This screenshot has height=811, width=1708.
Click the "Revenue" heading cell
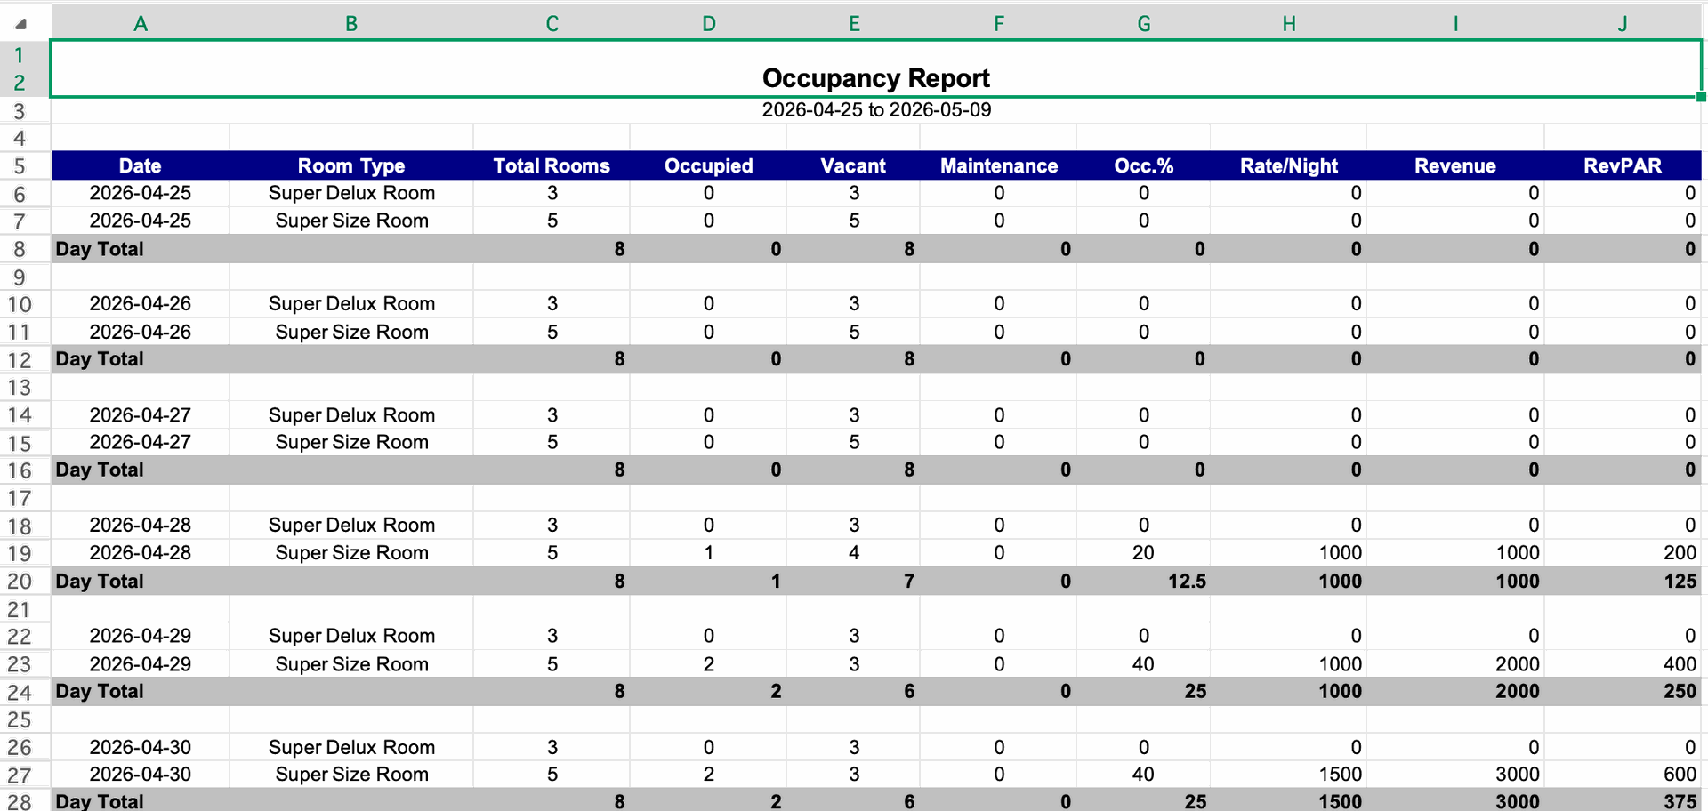pos(1455,165)
